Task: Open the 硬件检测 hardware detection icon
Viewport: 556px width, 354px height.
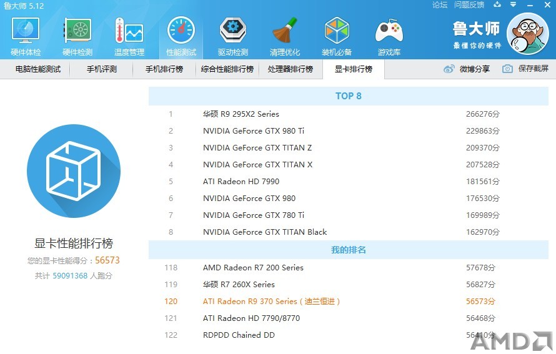Action: 77,31
